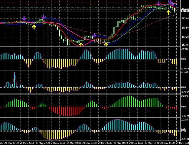Click the 163.20 price axis label
The height and width of the screenshot is (145, 189).
(x=185, y=37)
